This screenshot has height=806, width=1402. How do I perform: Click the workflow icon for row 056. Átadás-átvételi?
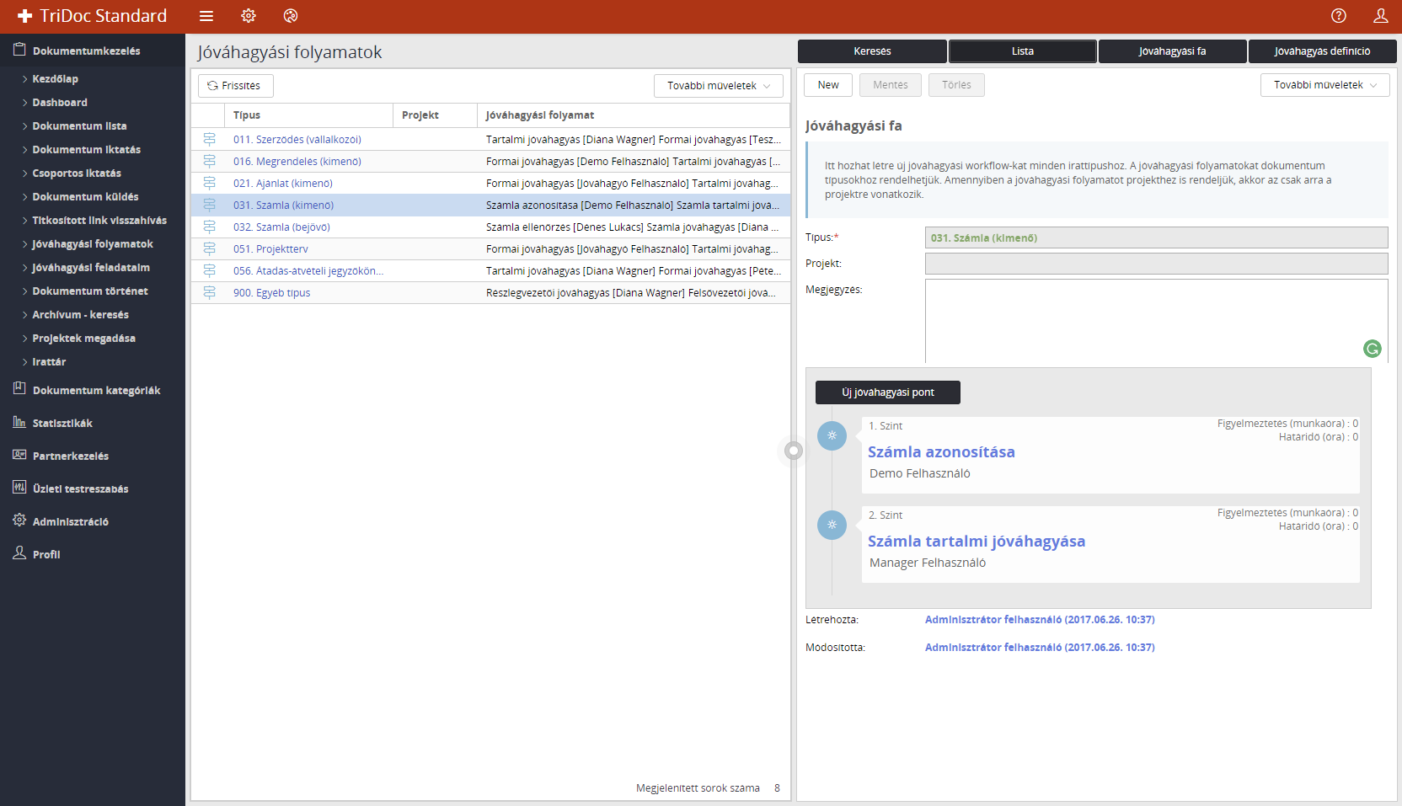[x=209, y=271]
